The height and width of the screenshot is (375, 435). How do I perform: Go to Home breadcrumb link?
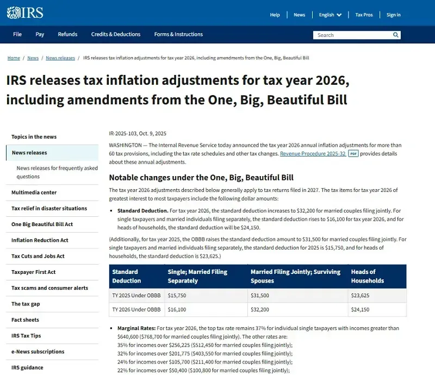[x=14, y=58]
